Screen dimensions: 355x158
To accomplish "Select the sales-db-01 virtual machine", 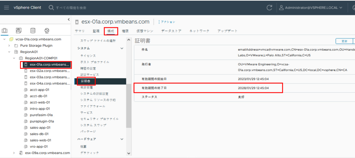I will point(39,134).
